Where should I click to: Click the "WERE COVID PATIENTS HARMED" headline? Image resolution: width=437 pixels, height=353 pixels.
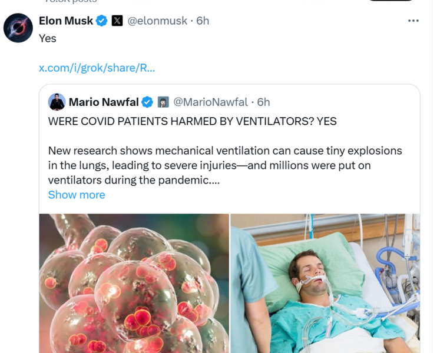[192, 121]
